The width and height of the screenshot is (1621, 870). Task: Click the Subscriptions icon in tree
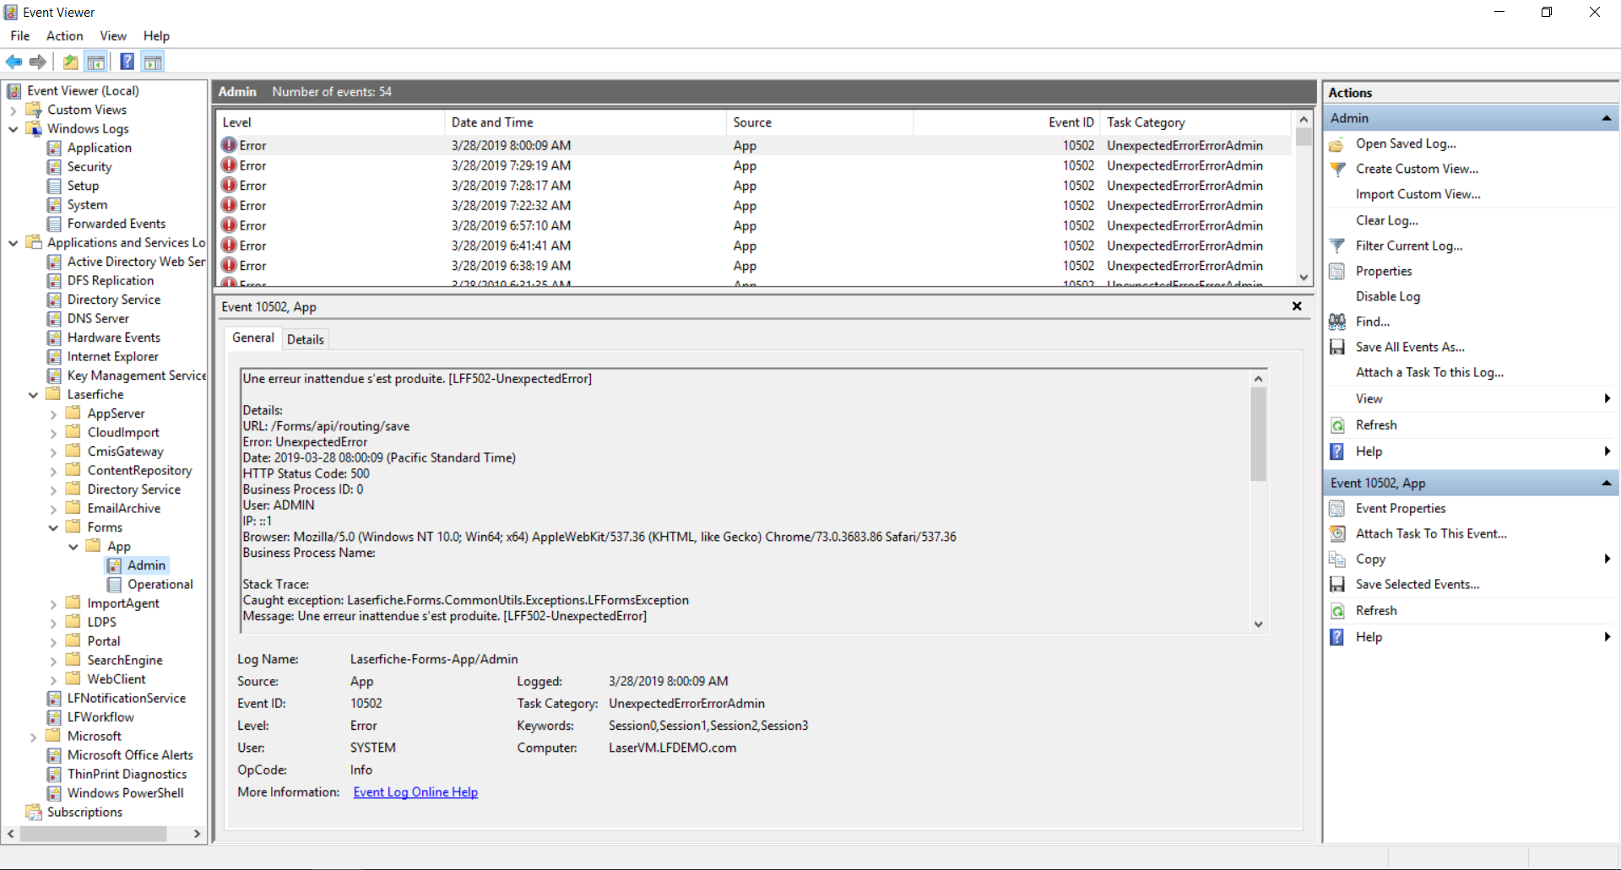click(x=34, y=813)
